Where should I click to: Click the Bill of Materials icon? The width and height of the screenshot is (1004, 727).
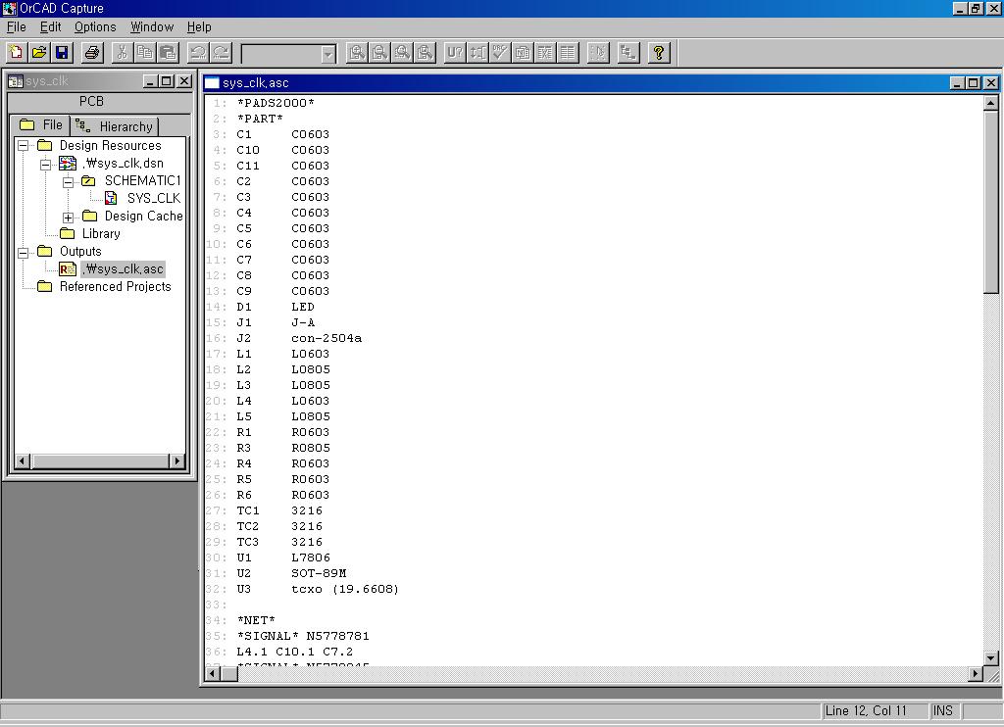click(568, 53)
